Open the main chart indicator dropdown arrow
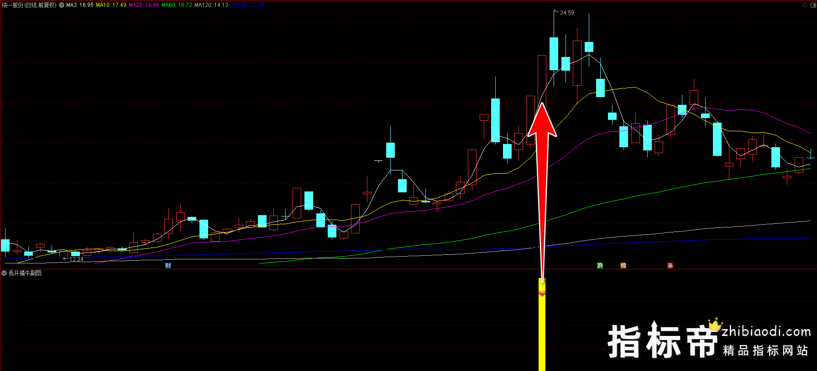Image resolution: width=817 pixels, height=371 pixels. (x=62, y=5)
